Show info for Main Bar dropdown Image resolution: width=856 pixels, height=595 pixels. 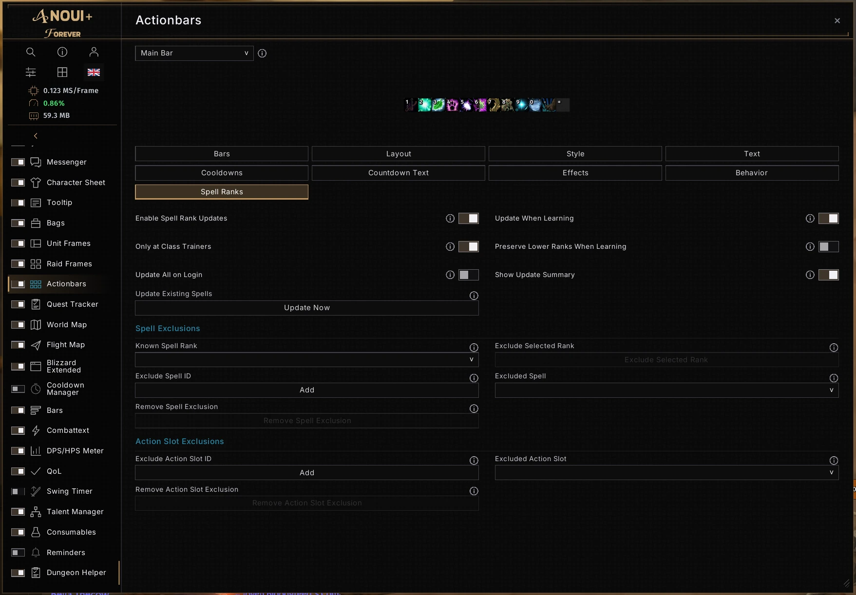tap(262, 54)
